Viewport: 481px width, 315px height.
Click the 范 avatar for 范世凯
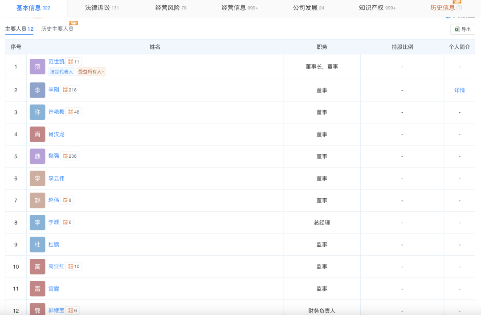click(x=37, y=66)
